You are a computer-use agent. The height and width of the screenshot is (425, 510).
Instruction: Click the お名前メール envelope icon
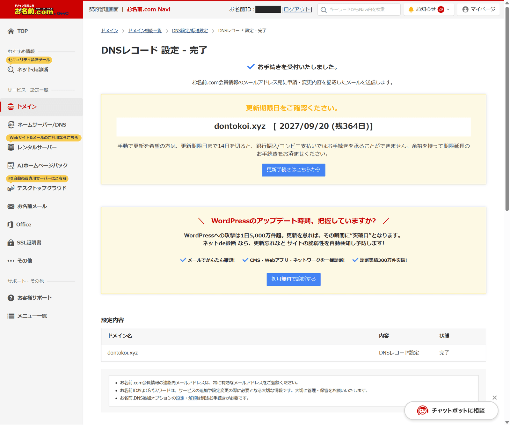pyautogui.click(x=11, y=206)
